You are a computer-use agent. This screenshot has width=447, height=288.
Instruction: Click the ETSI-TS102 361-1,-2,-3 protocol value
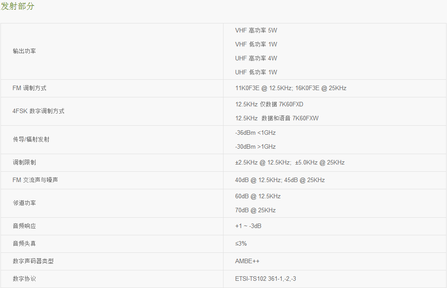coord(265,279)
